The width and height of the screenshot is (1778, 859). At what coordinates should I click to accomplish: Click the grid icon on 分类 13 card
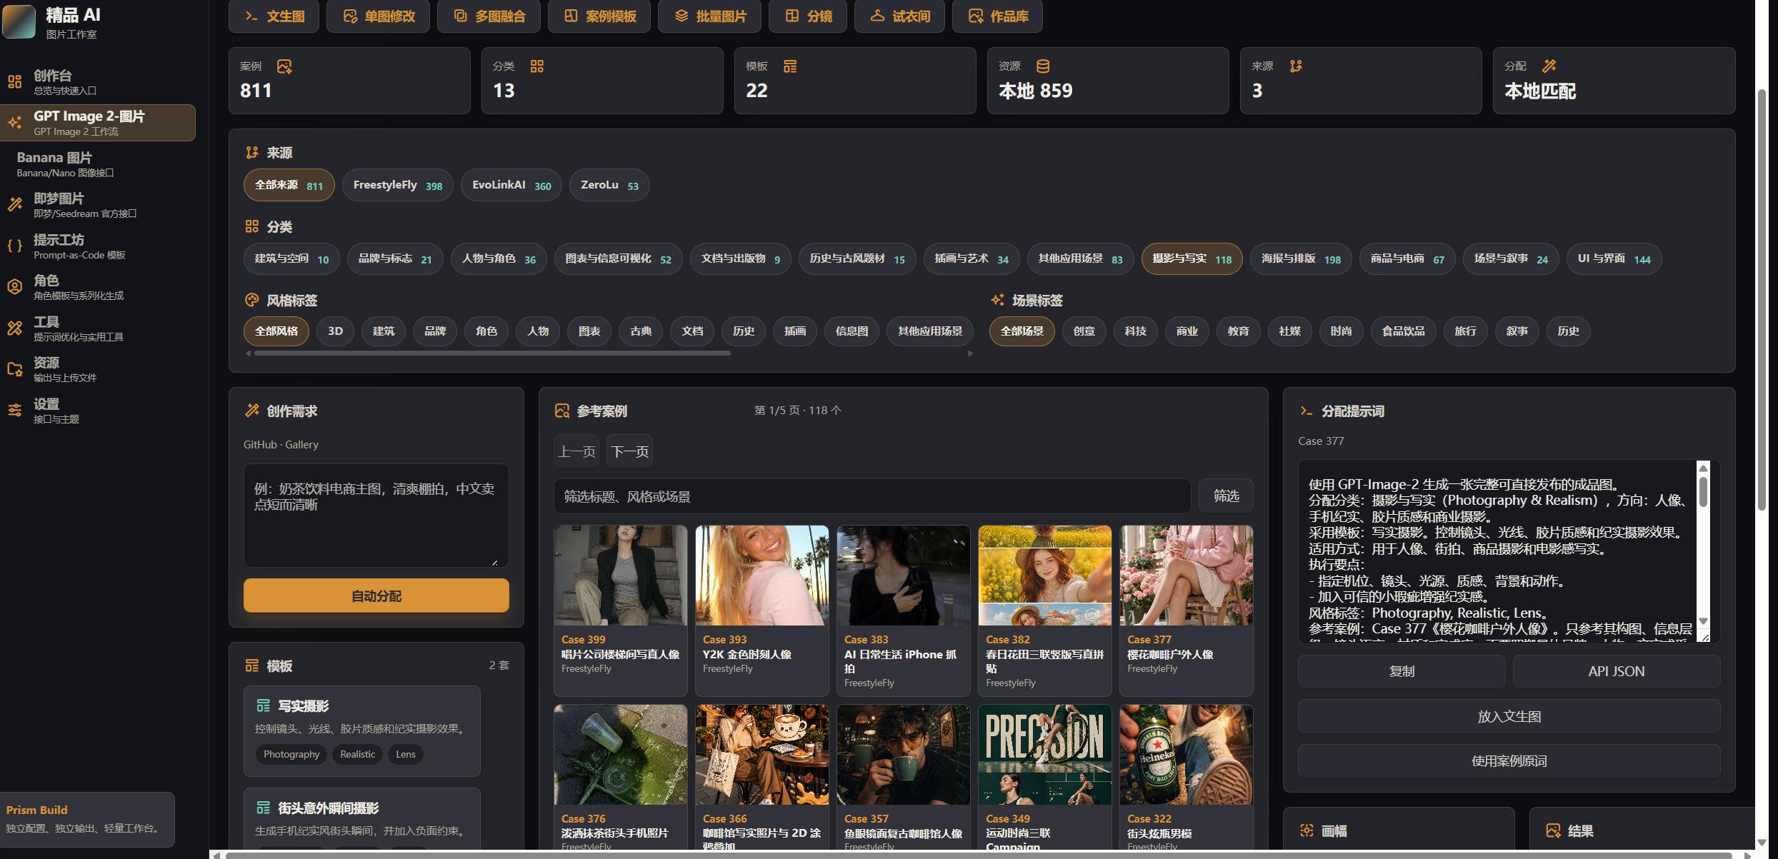pos(537,66)
